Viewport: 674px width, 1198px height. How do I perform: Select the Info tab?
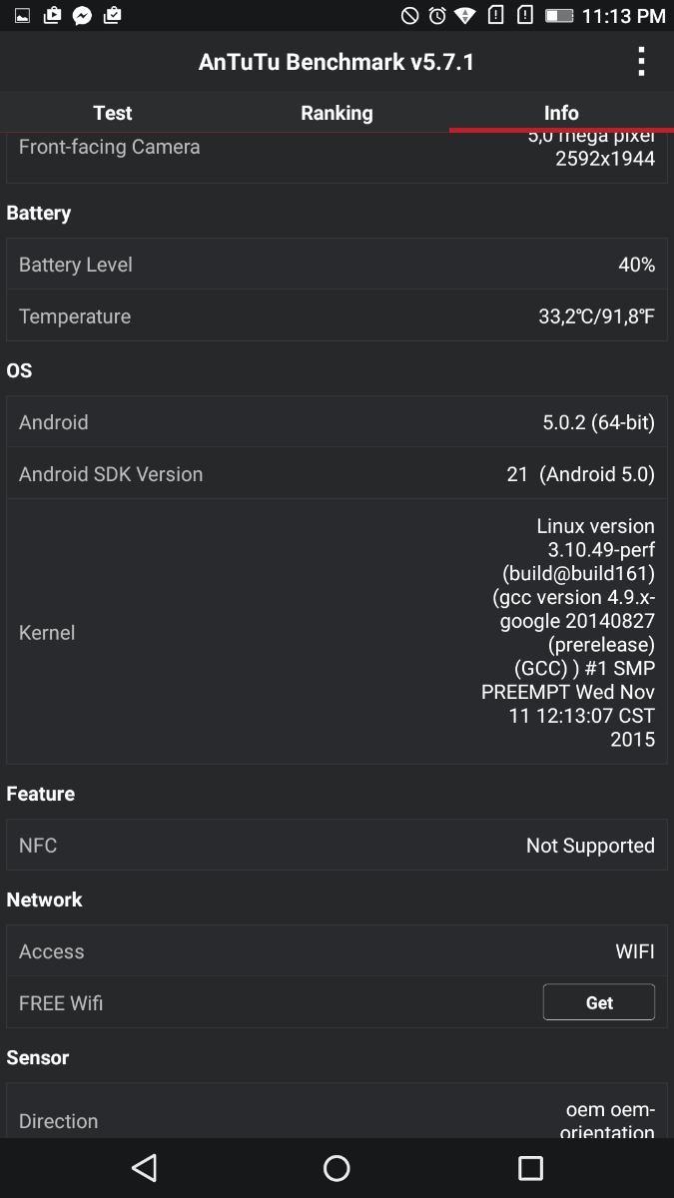(561, 113)
